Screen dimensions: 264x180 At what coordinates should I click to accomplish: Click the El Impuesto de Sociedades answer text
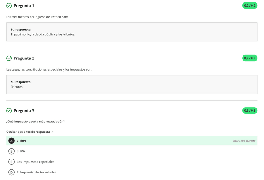point(36,172)
